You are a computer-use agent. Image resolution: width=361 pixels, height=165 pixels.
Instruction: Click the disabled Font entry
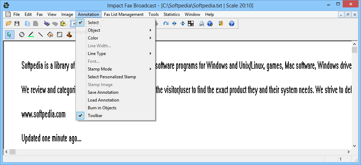116,61
